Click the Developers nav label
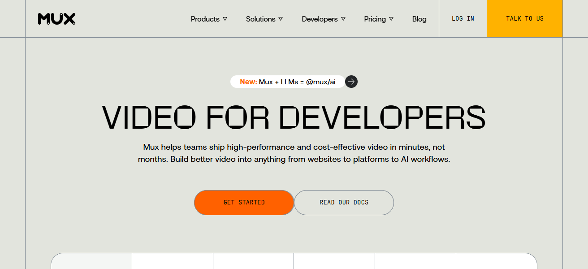This screenshot has width=588, height=269. (x=320, y=19)
